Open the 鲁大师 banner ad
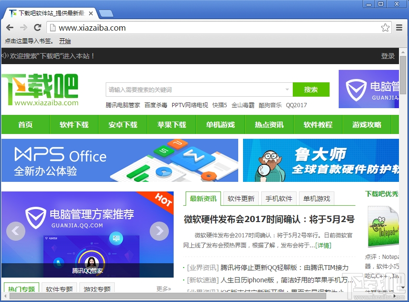The image size is (409, 302). click(x=321, y=160)
